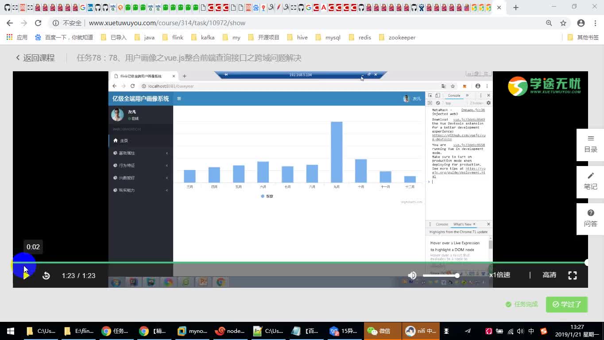Click Sogou input method tray icon
Image resolution: width=604 pixels, height=340 pixels.
click(x=544, y=331)
